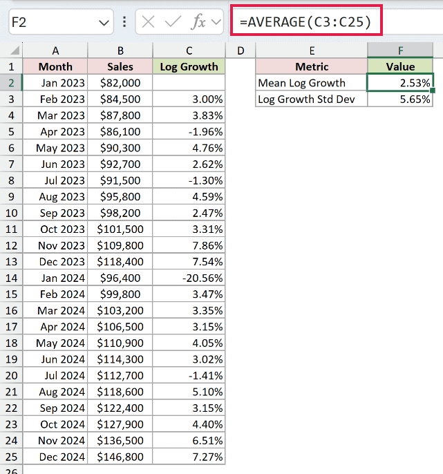Viewport: 443px width, 474px height.
Task: Select the Aug 2023 cell
Action: pyautogui.click(x=55, y=197)
